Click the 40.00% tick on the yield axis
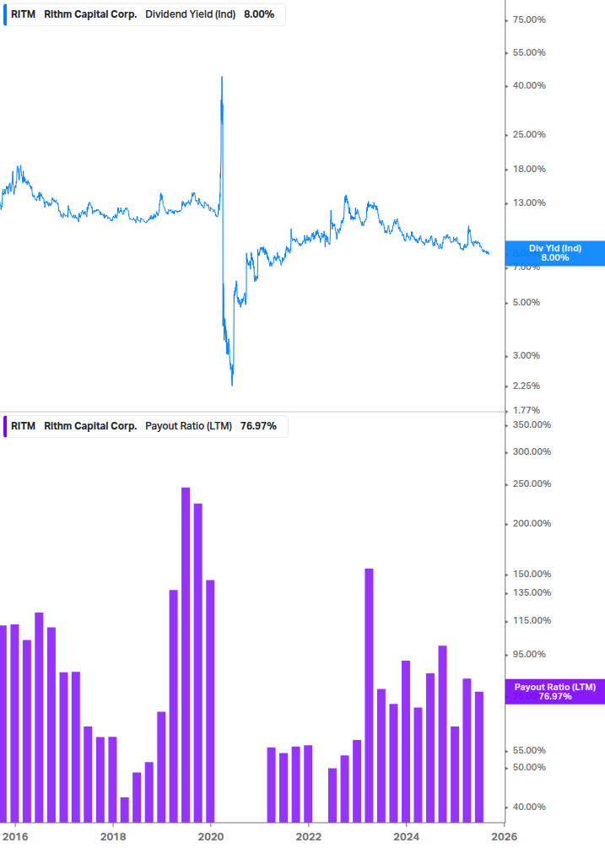Image resolution: width=605 pixels, height=848 pixels. point(529,85)
